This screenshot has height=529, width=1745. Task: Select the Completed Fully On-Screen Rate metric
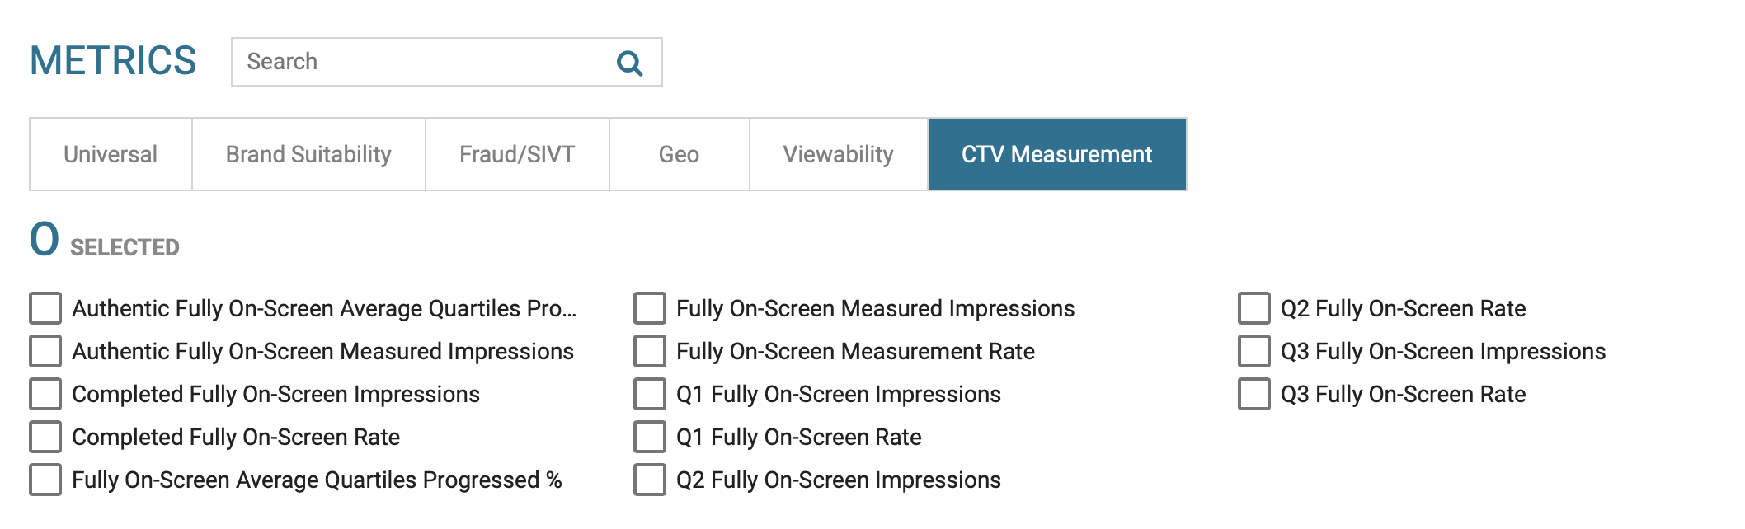[45, 437]
